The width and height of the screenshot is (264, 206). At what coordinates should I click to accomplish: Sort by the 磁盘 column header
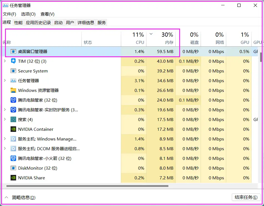(x=188, y=38)
